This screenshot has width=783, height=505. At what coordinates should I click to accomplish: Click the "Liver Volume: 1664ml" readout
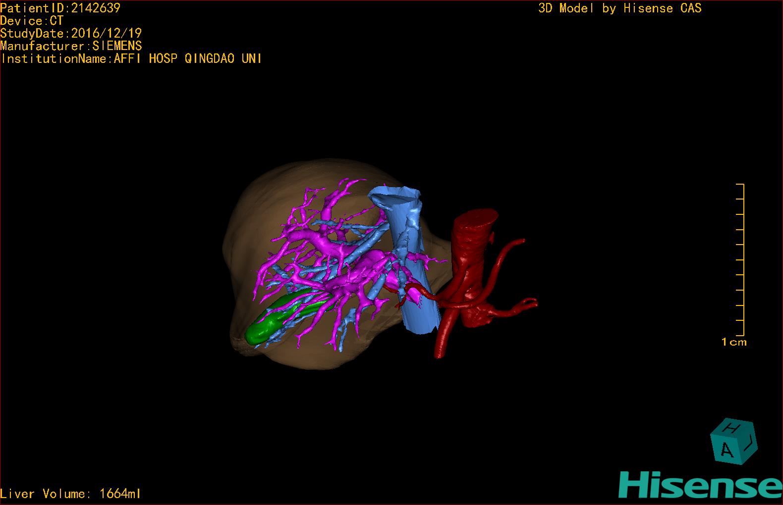(x=70, y=494)
